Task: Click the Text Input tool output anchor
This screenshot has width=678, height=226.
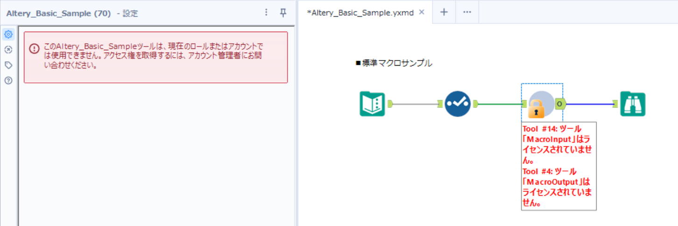Action: (390, 104)
